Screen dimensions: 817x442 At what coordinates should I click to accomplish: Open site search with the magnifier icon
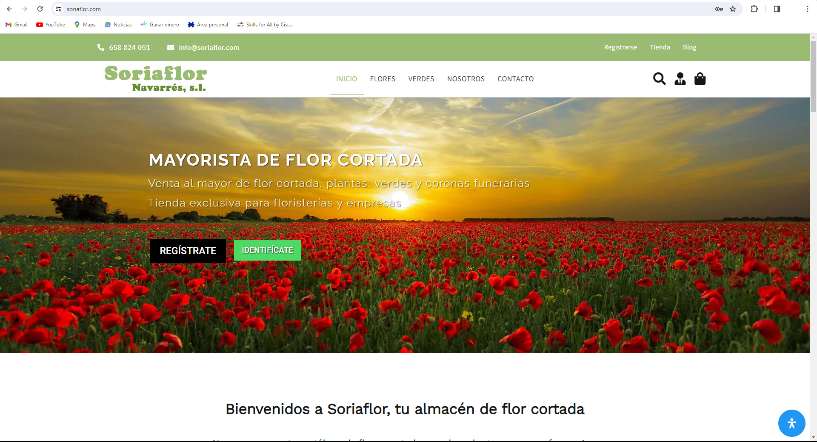(x=659, y=79)
